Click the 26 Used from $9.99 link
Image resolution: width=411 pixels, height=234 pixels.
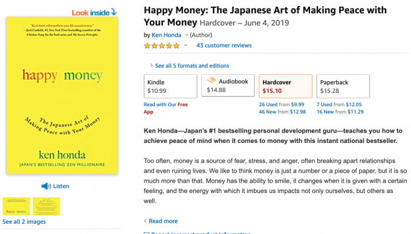pyautogui.click(x=282, y=104)
